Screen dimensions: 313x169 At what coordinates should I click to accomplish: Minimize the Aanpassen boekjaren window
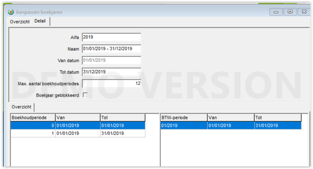coord(276,12)
